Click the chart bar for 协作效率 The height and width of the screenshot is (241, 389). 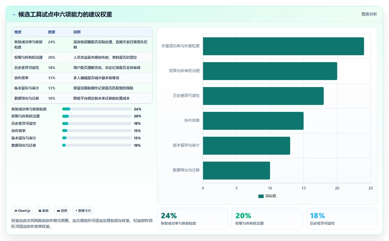(253, 121)
